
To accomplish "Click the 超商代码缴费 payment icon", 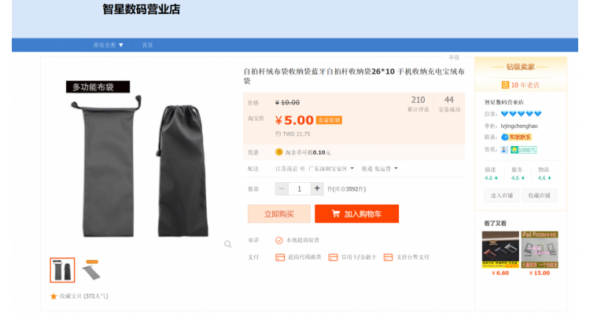I will [279, 257].
